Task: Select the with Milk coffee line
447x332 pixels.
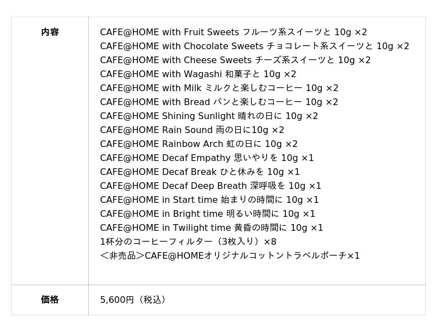Action: pos(219,88)
